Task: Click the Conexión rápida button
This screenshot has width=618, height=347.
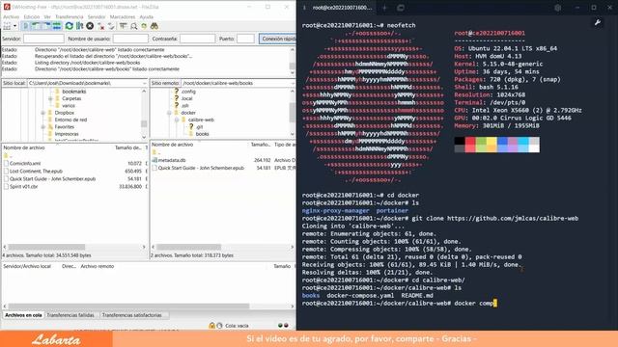Action: coord(278,39)
